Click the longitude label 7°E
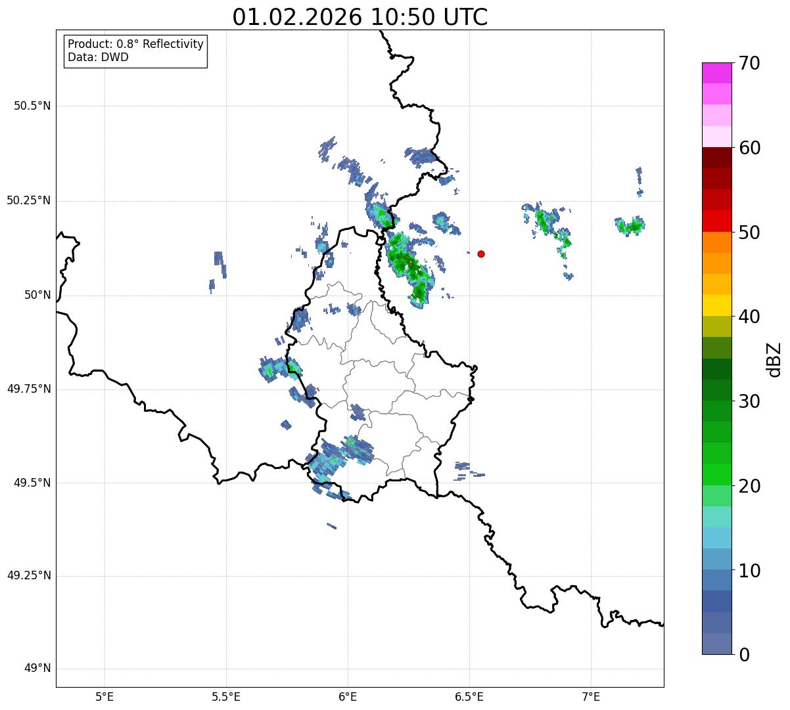This screenshot has width=790, height=710. point(591,697)
